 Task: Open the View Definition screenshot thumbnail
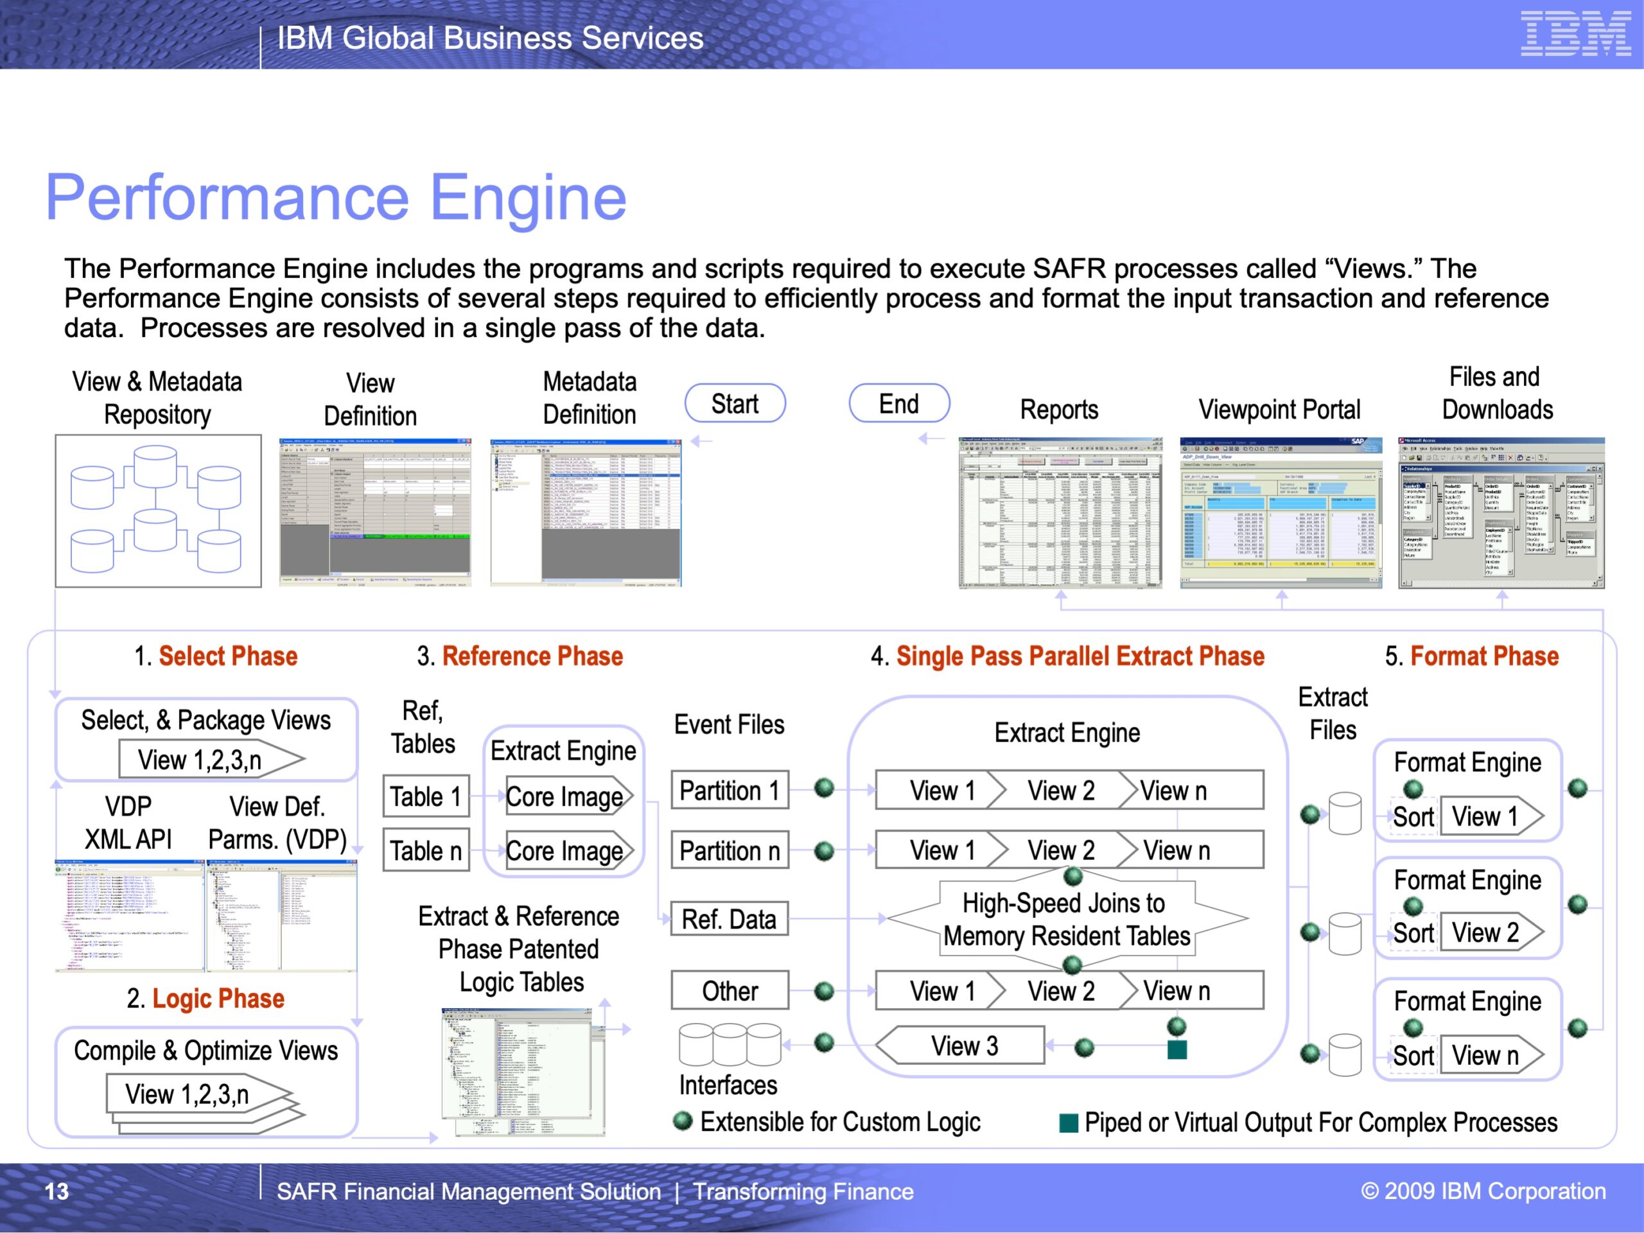375,512
